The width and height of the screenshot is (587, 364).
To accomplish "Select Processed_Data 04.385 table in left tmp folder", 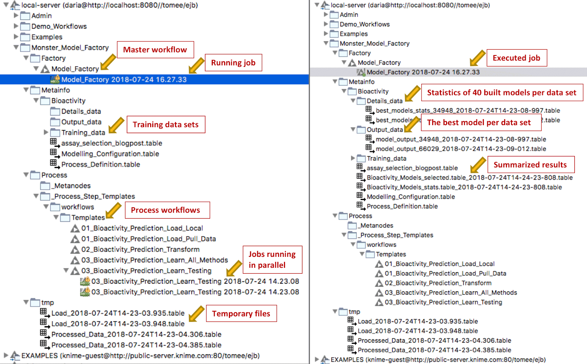I will click(x=136, y=345).
